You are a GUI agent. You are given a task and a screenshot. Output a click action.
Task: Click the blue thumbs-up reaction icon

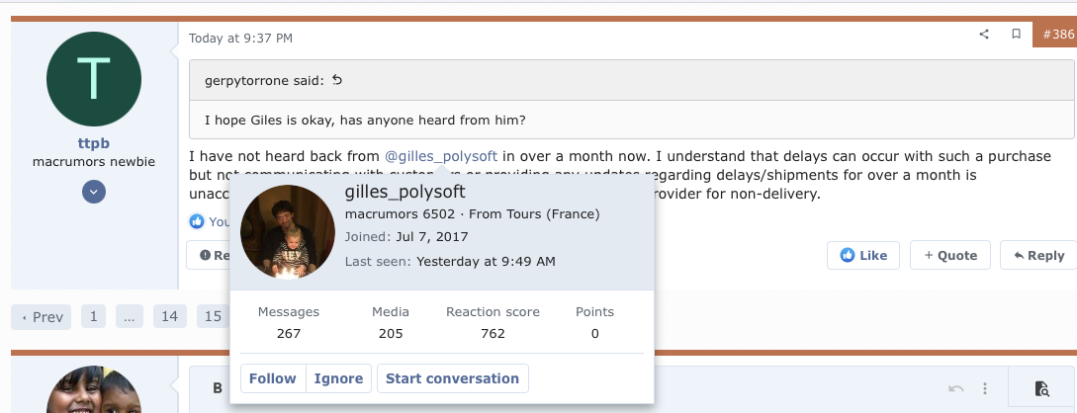[x=197, y=221]
